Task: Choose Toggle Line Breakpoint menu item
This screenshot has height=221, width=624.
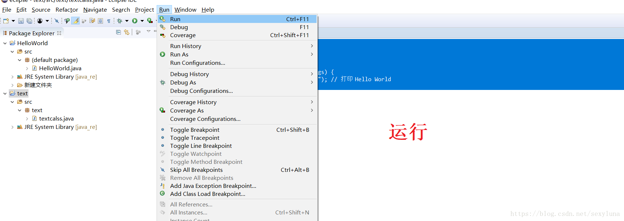Action: pyautogui.click(x=237, y=146)
